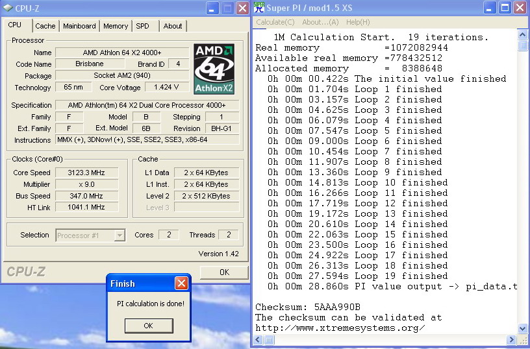530x349 pixels.
Task: Maximize the Super PI window
Action: click(505, 7)
